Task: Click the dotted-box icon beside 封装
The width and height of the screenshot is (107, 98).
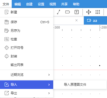Action: 7,56
